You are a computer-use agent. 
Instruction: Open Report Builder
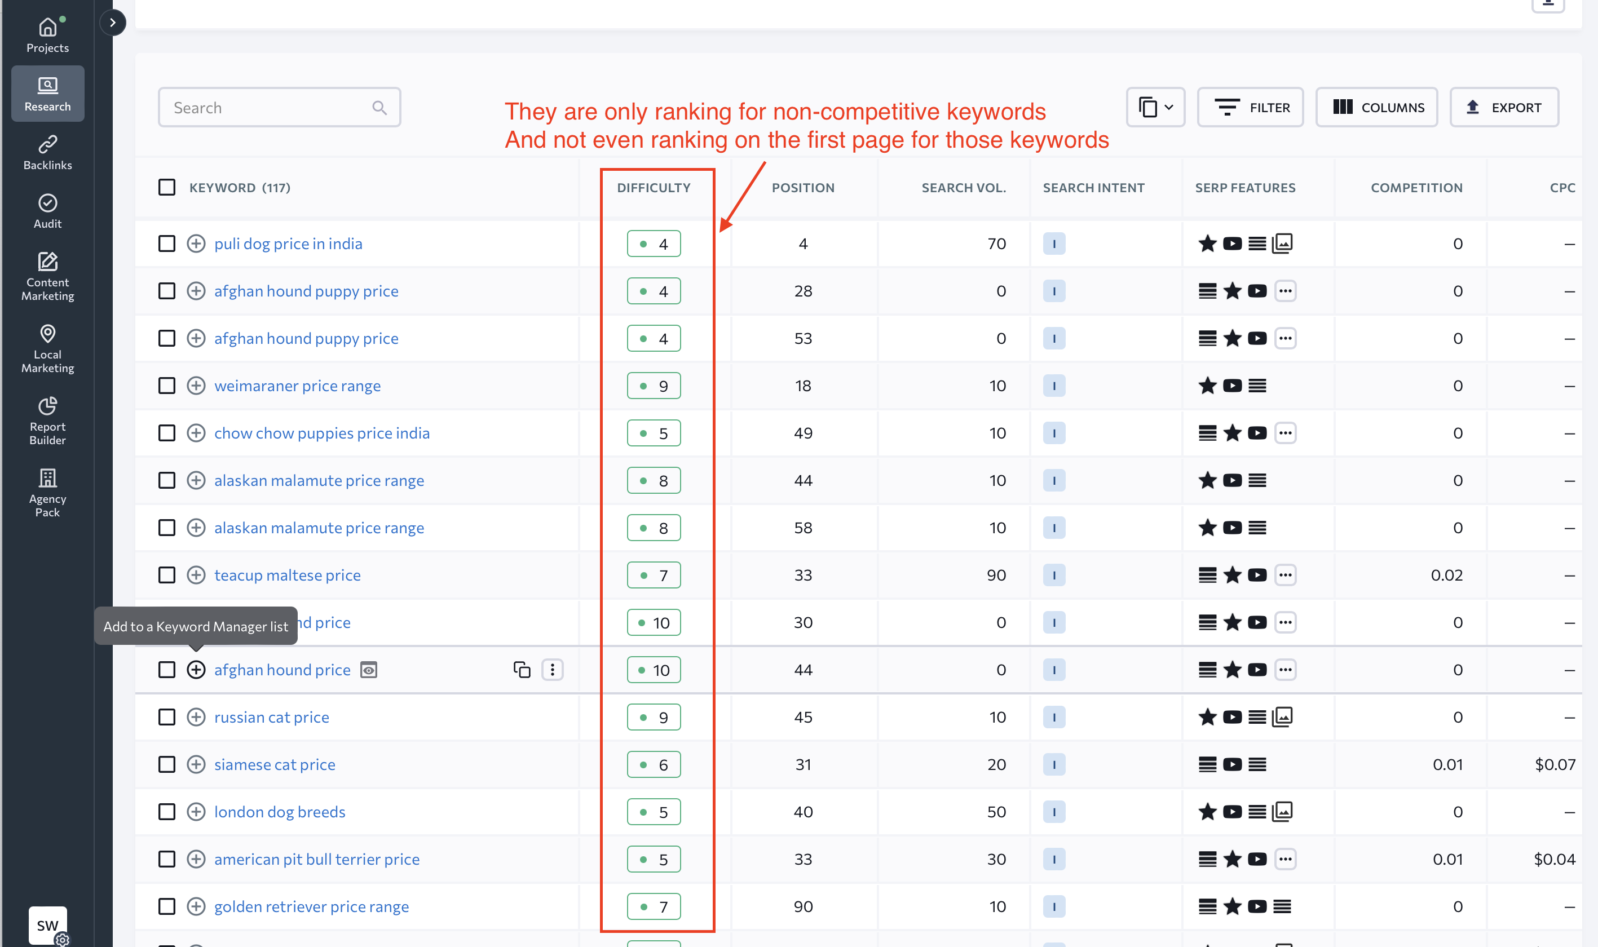tap(47, 421)
